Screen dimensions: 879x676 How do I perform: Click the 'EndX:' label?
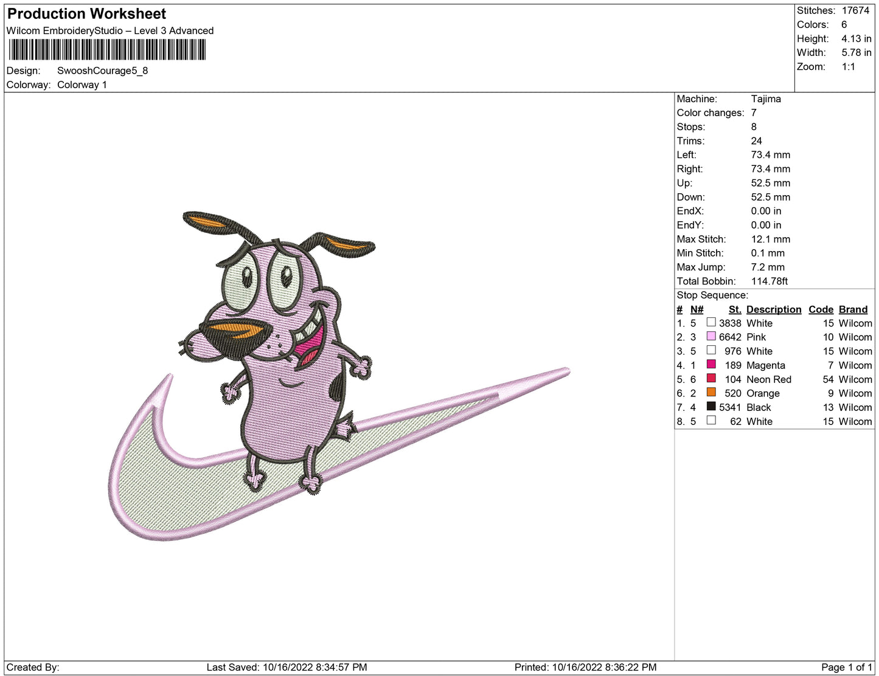point(690,211)
